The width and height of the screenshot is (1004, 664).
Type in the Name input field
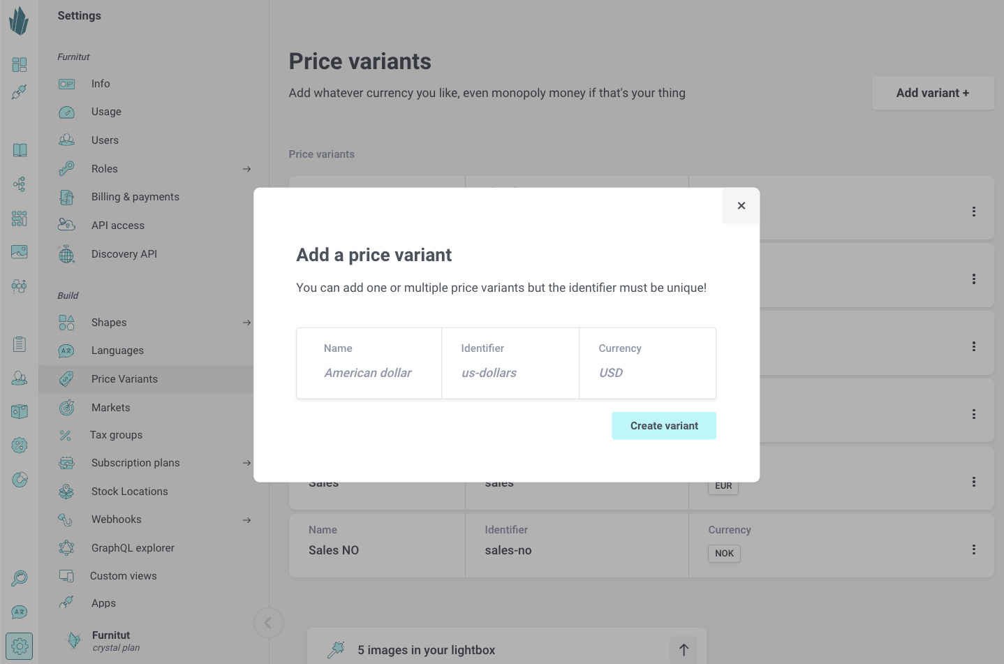click(x=368, y=373)
